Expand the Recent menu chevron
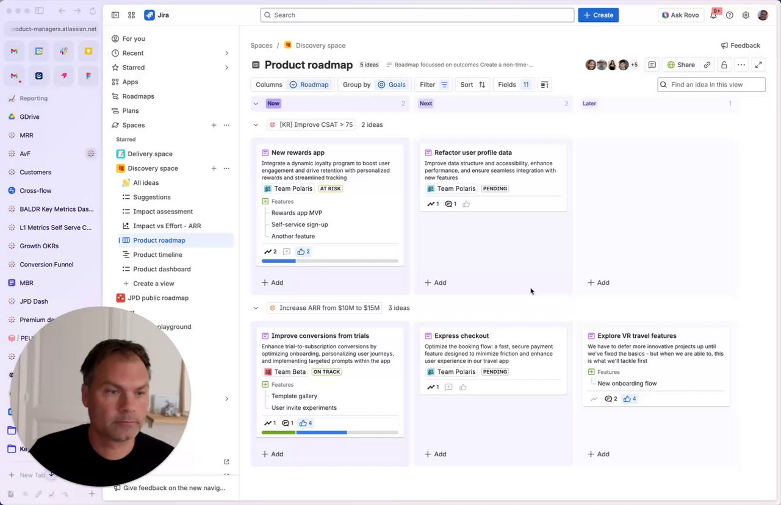This screenshot has height=505, width=781. click(x=226, y=53)
